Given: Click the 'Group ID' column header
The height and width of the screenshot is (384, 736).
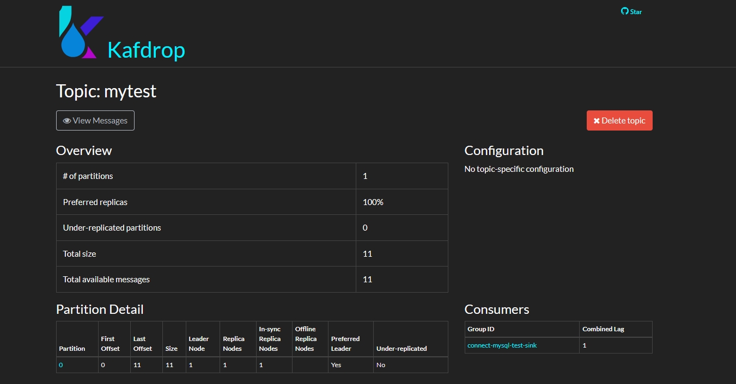Looking at the screenshot, I should coord(481,329).
